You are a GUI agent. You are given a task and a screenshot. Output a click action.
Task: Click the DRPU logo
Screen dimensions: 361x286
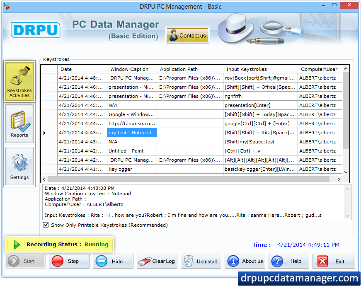[x=36, y=30]
